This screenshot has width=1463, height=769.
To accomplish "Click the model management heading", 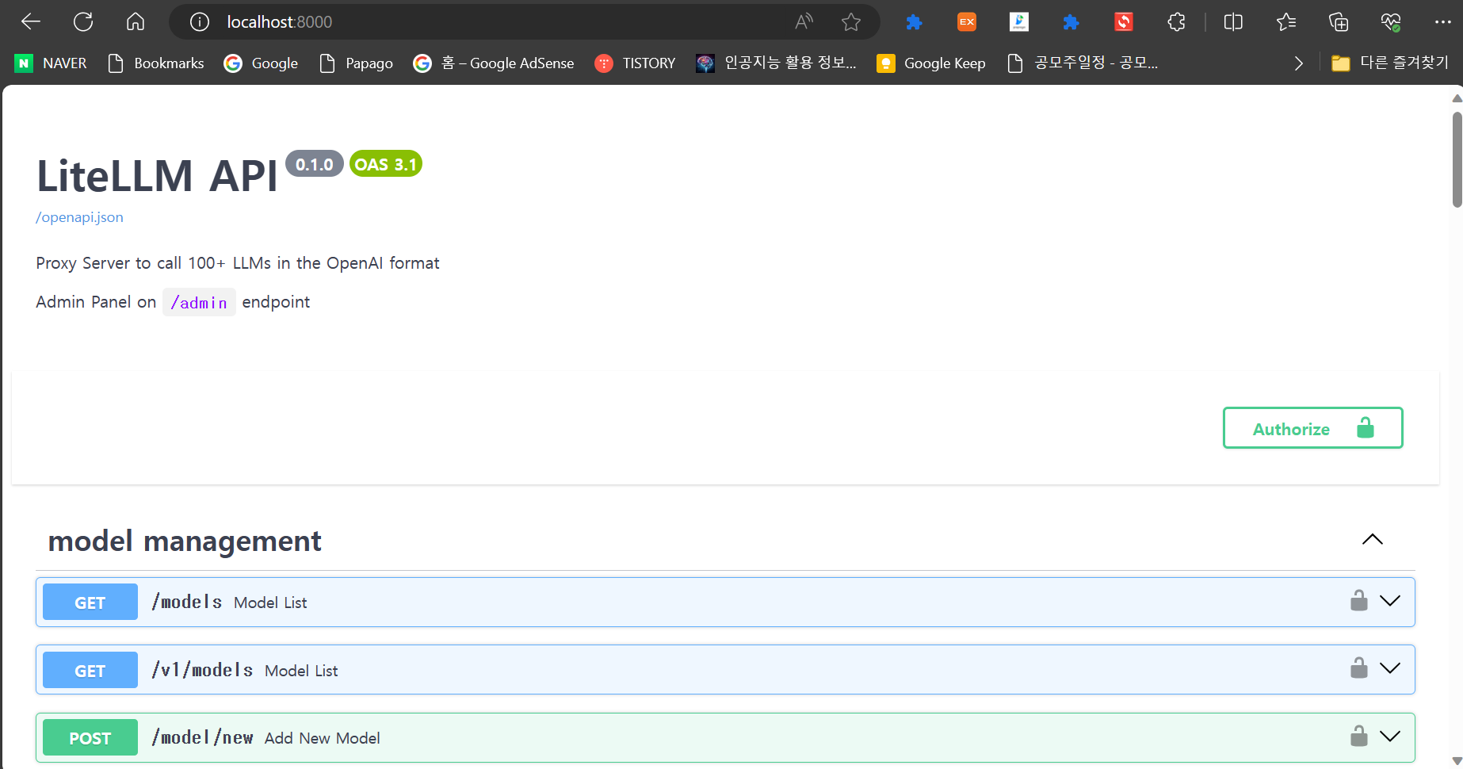I will click(185, 541).
